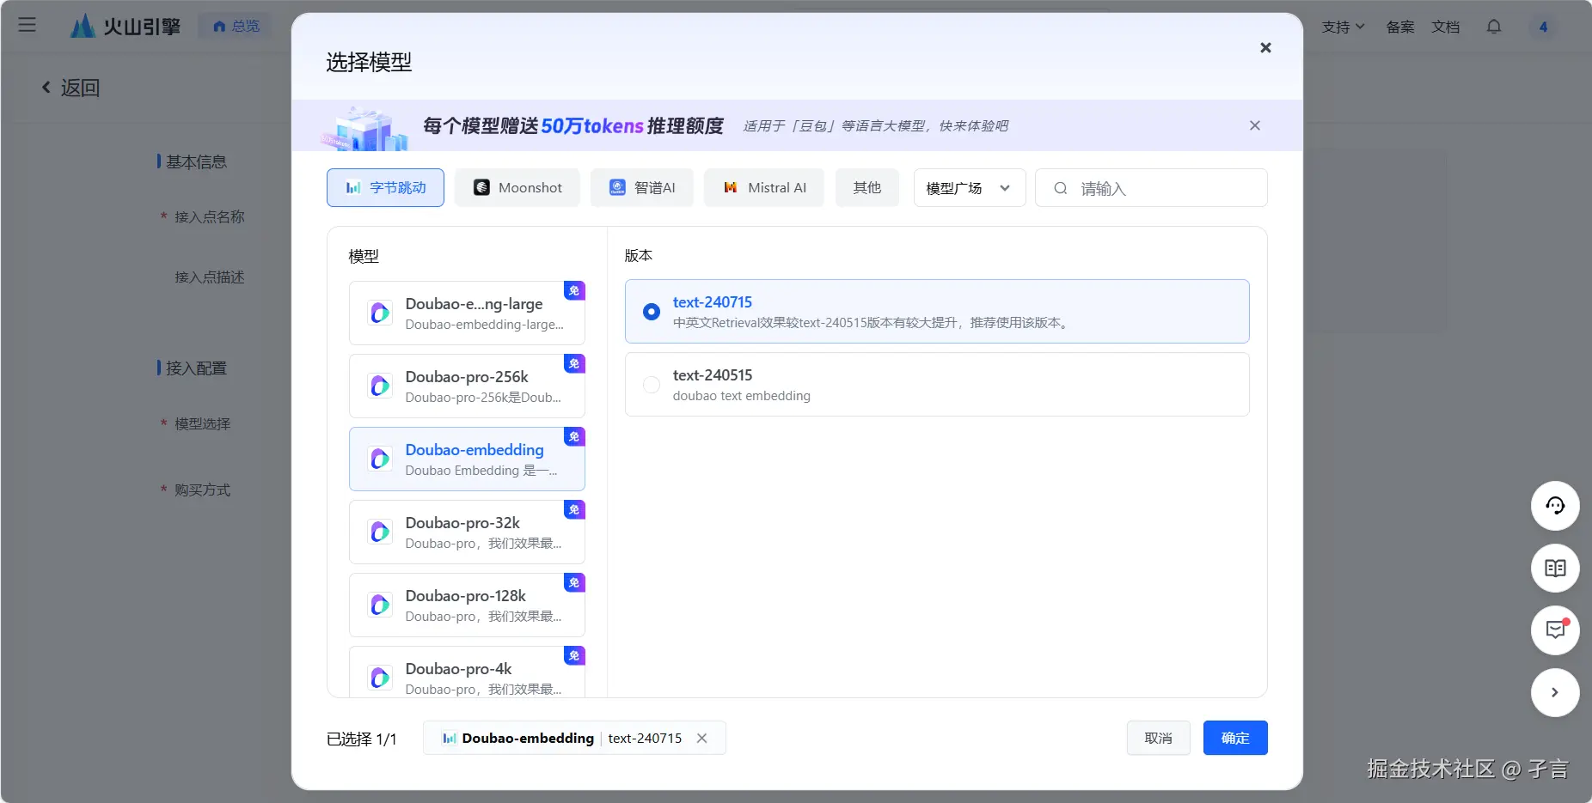Select the text-240515 version radio button

coord(651,385)
